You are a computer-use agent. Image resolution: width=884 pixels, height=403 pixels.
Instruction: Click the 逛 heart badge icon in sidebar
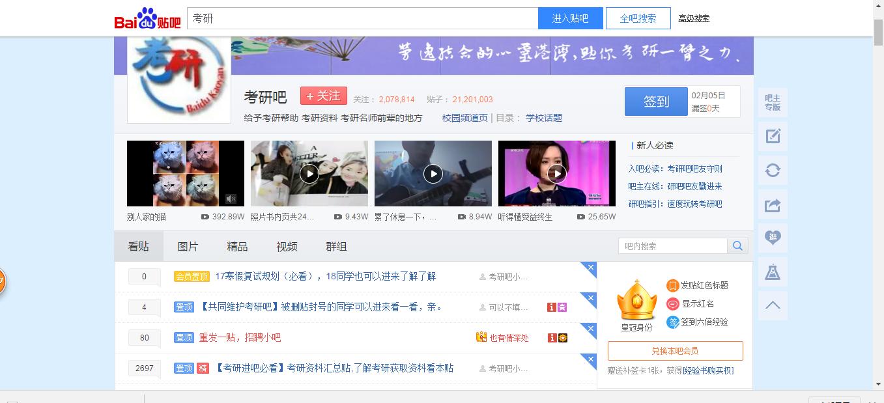coord(773,238)
